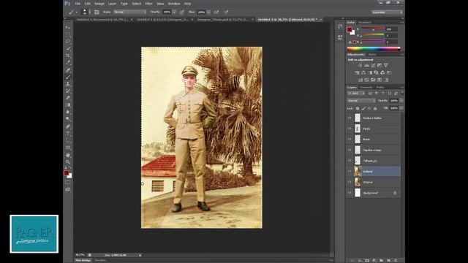Select the Pen tool
468x263 pixels.
68,126
